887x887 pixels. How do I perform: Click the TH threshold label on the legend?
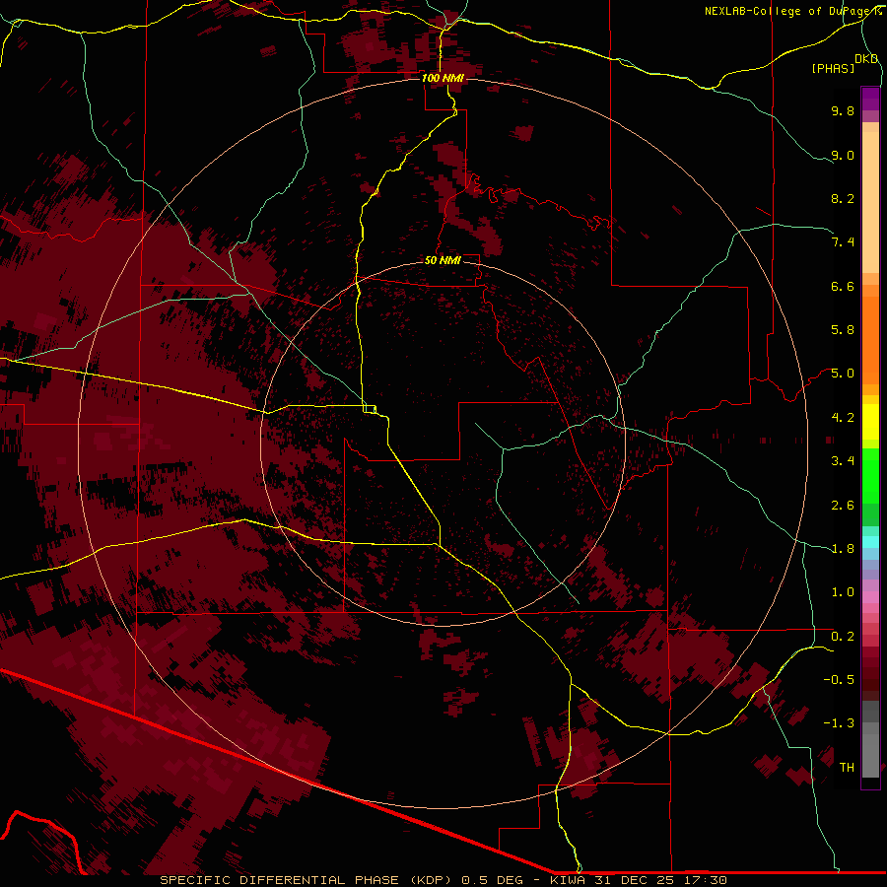[847, 768]
